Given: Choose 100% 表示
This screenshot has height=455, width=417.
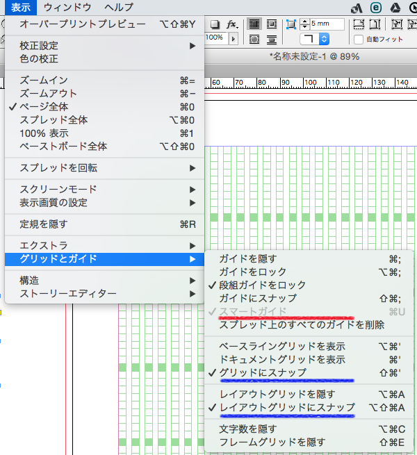Looking at the screenshot, I should click(x=104, y=133).
